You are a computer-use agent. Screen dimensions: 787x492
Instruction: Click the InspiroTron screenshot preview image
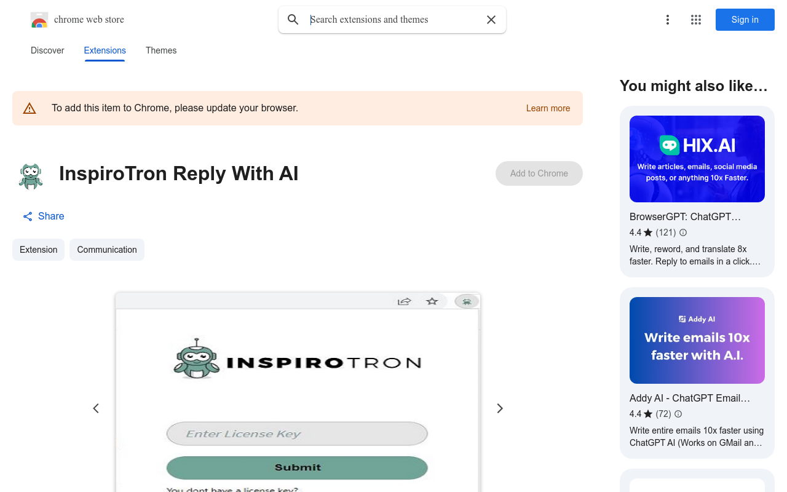(x=298, y=392)
